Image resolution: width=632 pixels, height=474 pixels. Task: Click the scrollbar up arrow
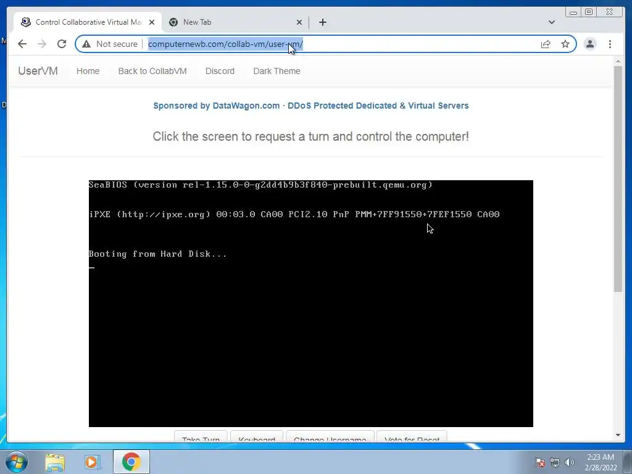click(x=618, y=61)
